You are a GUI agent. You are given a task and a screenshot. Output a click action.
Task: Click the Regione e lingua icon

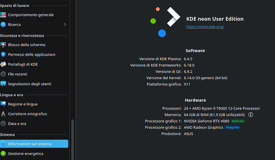pos(3,104)
